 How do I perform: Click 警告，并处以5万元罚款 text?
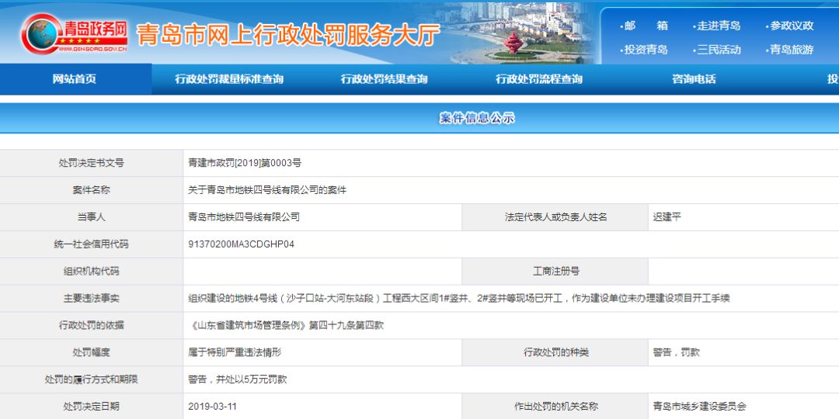pos(237,379)
